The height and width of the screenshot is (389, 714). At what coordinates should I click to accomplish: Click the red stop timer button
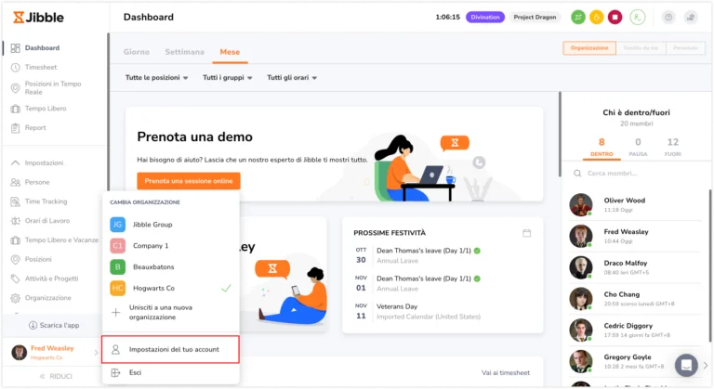(x=615, y=18)
